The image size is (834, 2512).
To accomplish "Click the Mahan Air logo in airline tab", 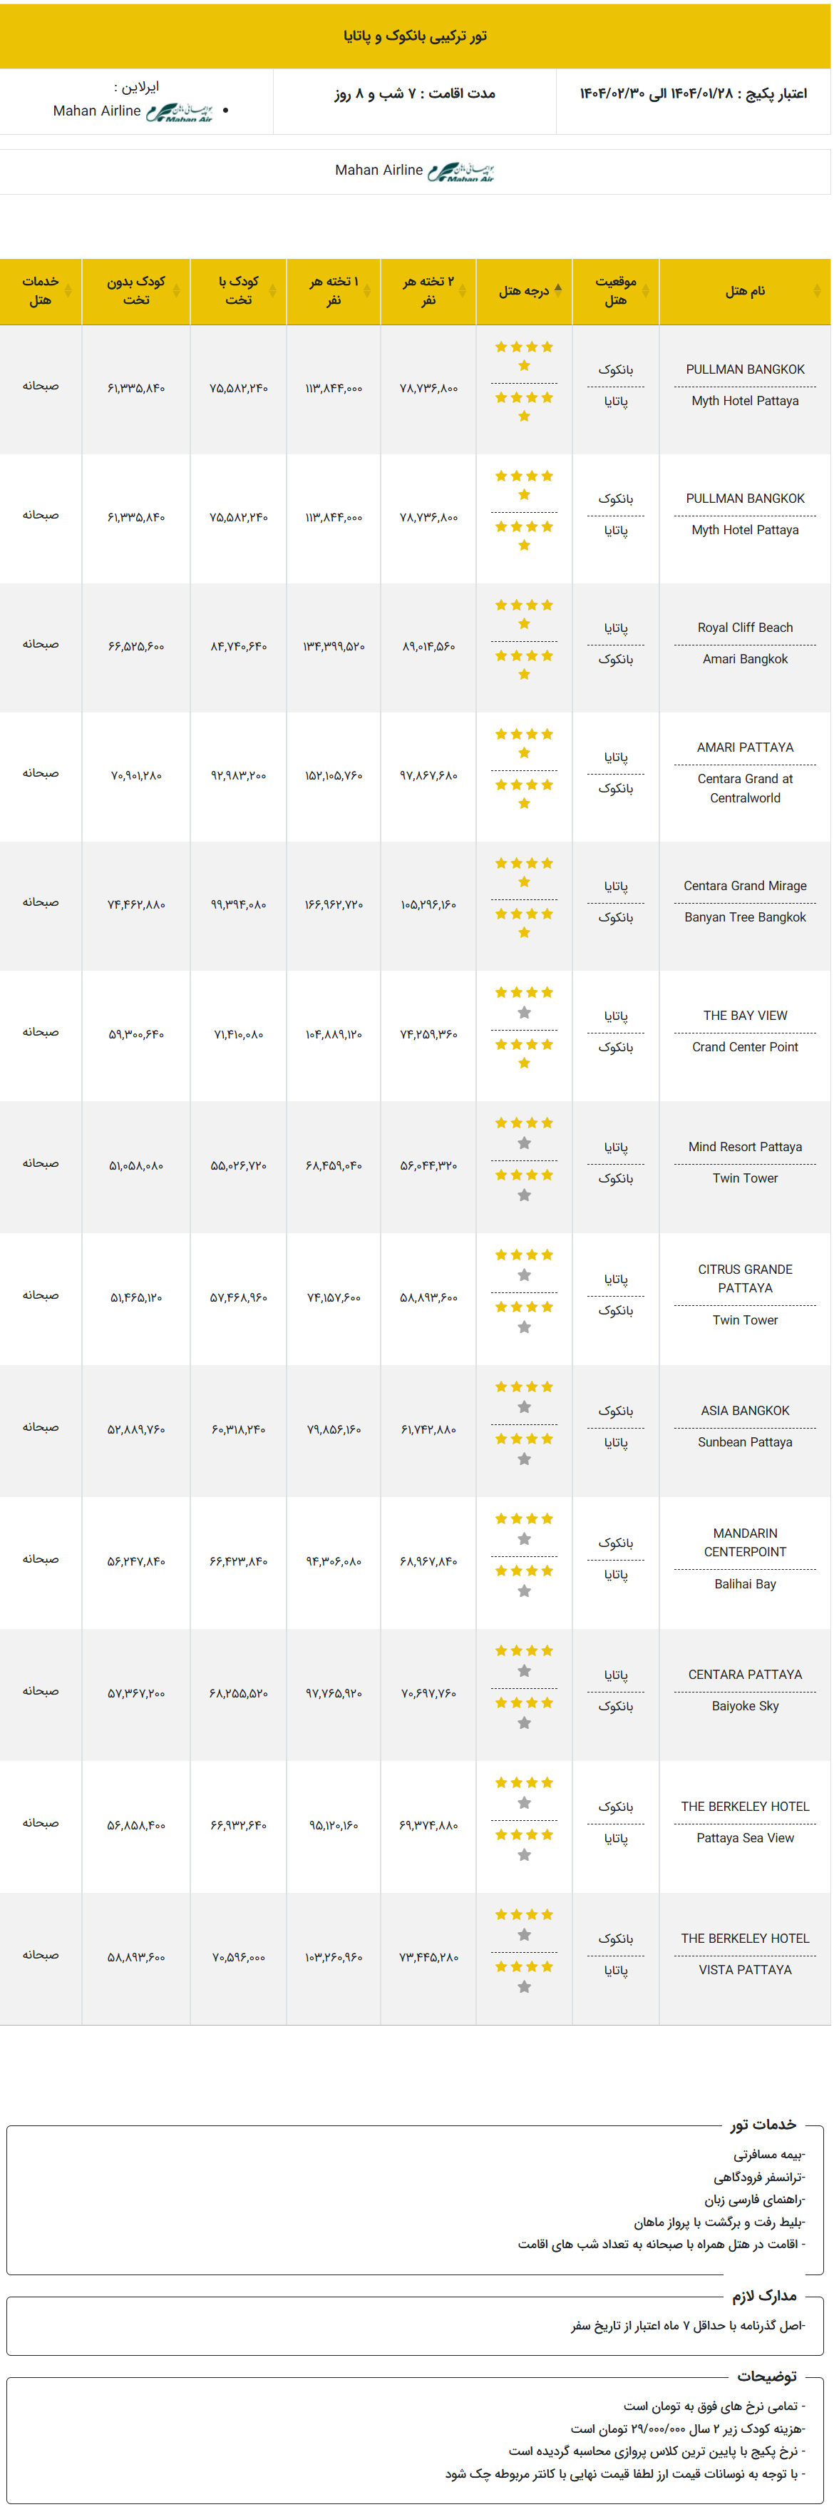I will 461,172.
